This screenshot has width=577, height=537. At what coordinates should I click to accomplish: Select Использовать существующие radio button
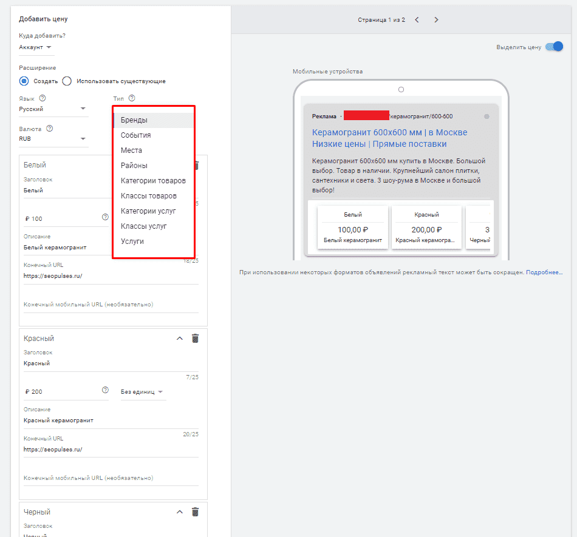67,81
